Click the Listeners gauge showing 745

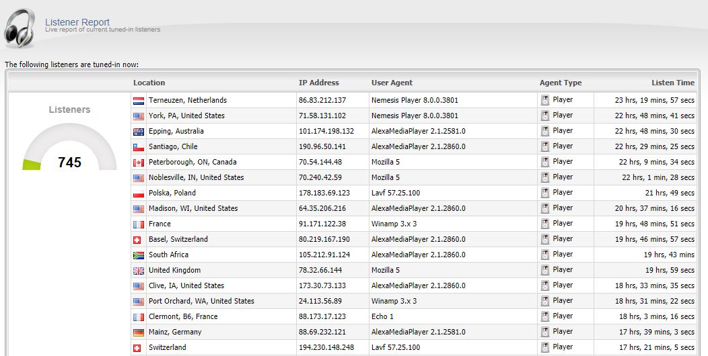point(69,147)
